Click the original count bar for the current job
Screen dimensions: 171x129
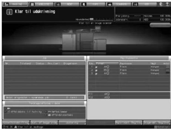click(45, 97)
